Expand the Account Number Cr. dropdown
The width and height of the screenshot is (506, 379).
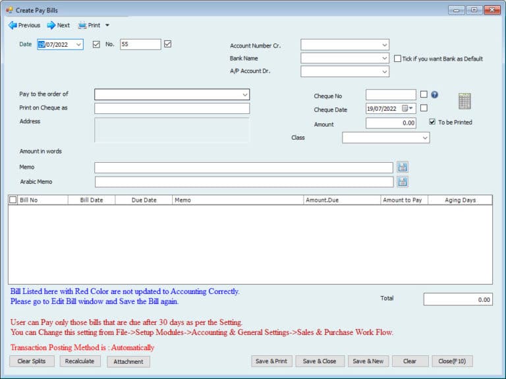point(385,45)
